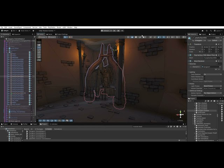Screen dimensions: 224x168
Task: Switch to the Animator tab
Action: click(x=54, y=124)
